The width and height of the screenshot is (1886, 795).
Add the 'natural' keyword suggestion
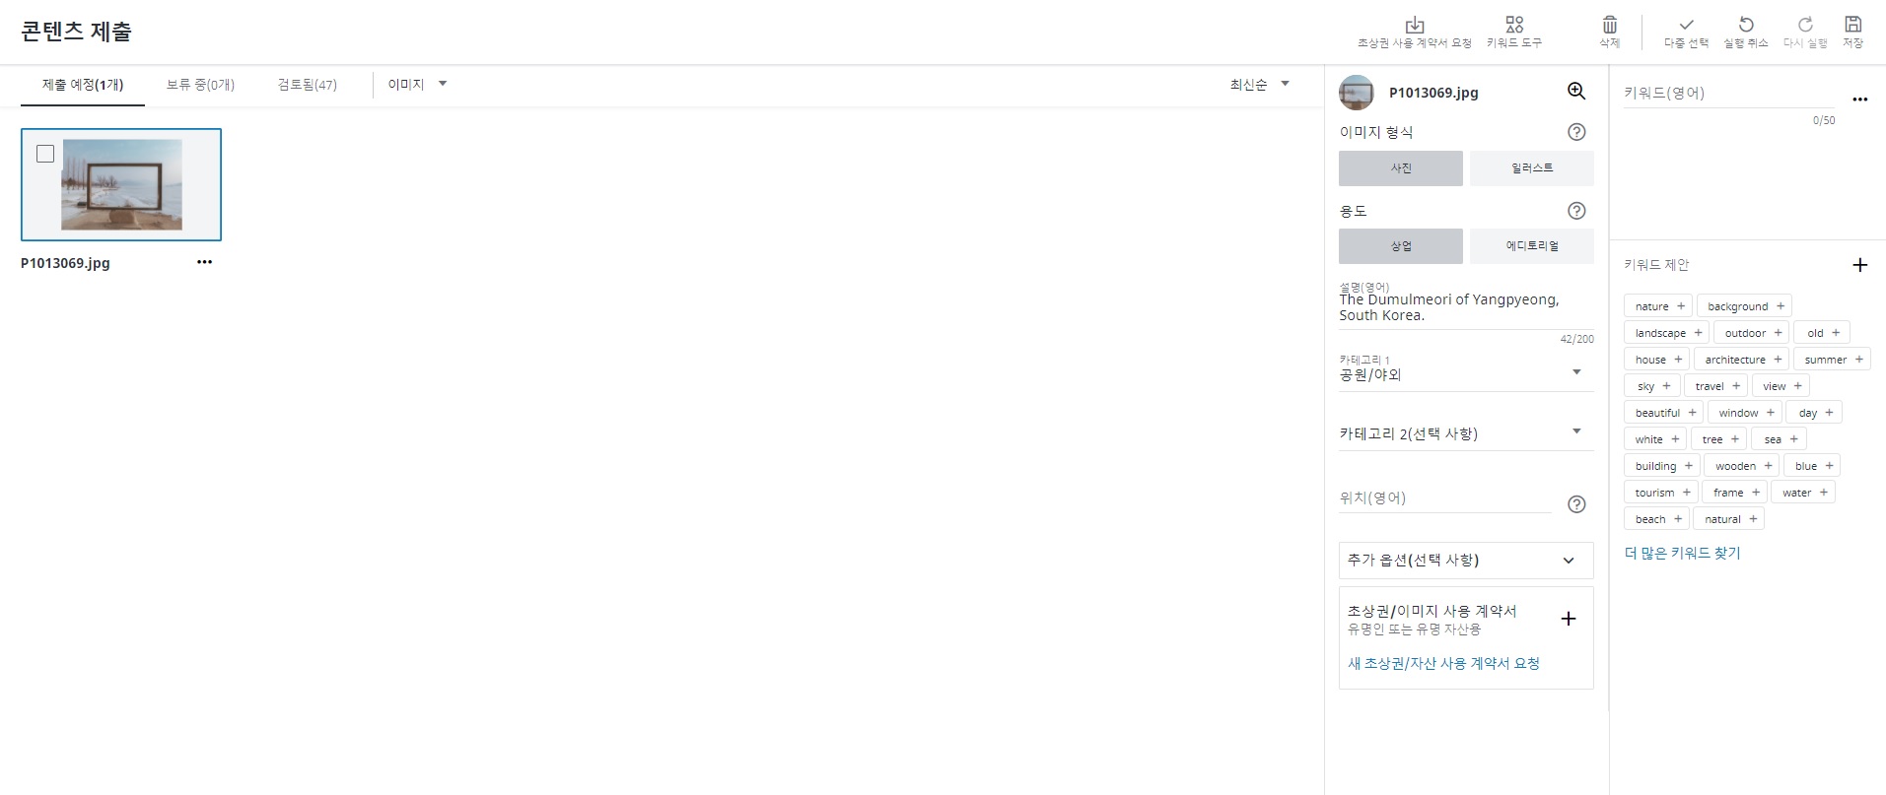pos(1729,519)
